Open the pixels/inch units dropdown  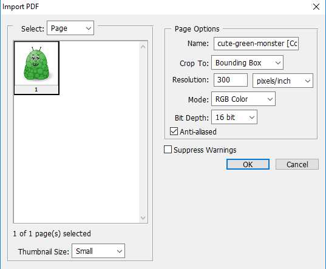coord(283,81)
